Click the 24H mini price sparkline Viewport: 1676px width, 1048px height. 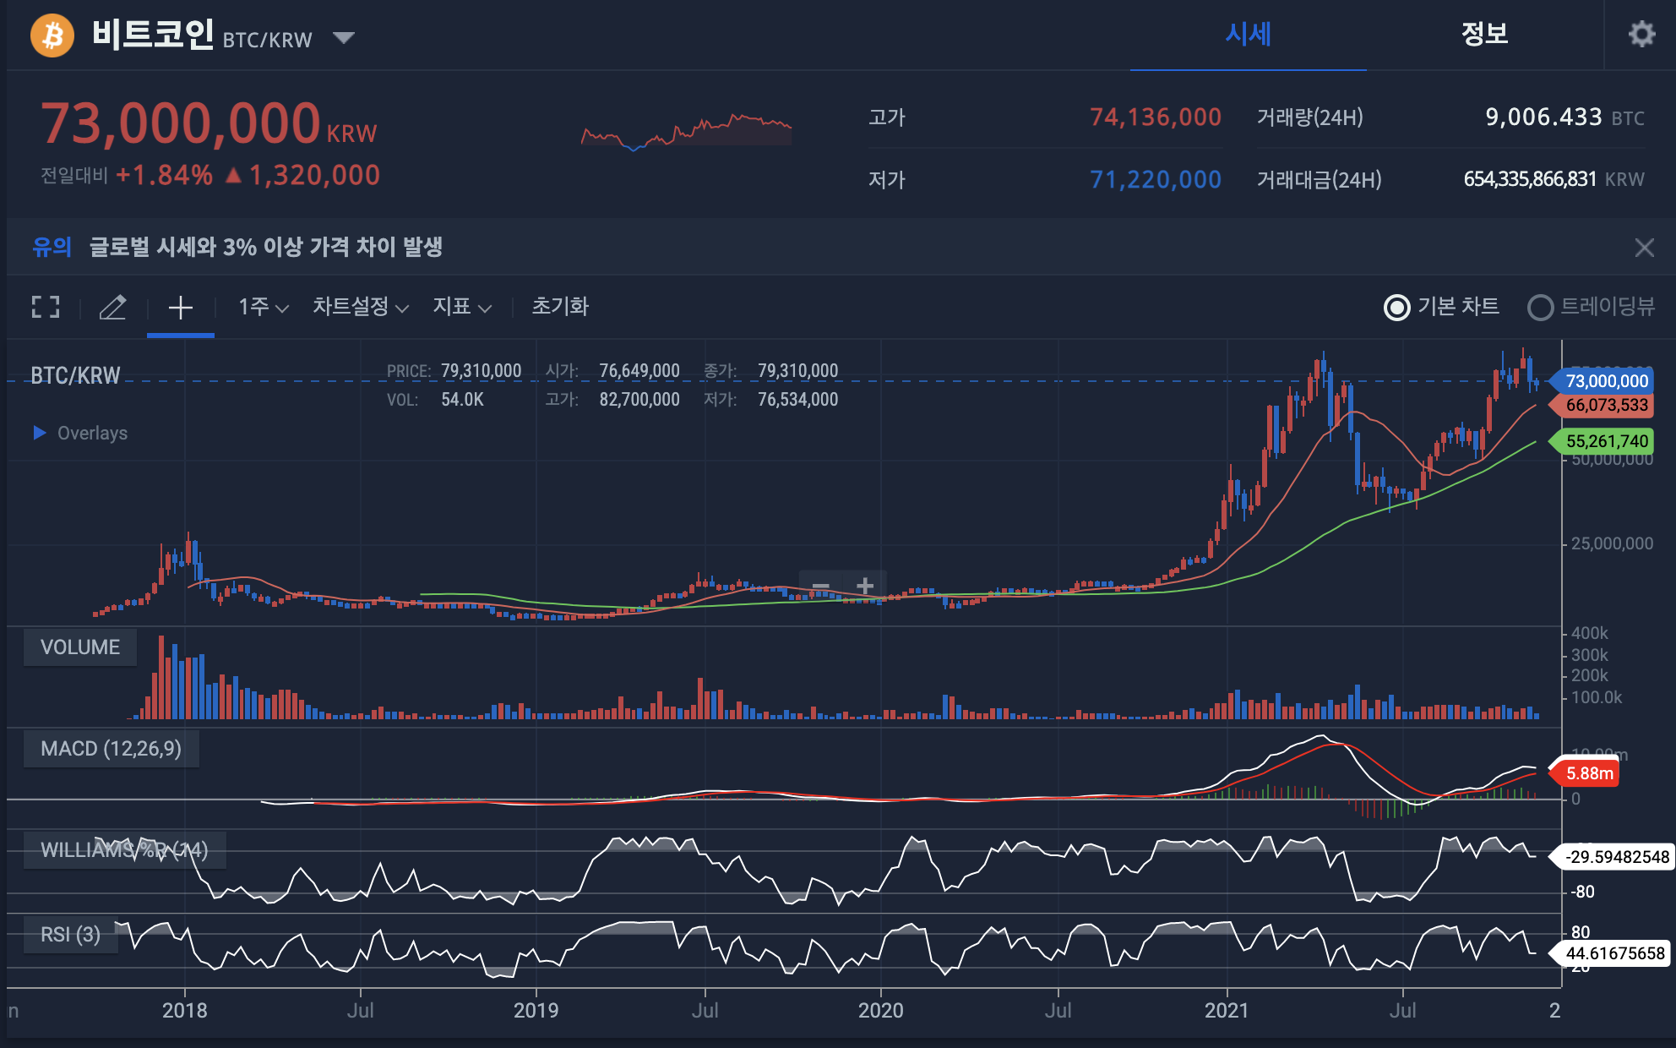pos(686,131)
